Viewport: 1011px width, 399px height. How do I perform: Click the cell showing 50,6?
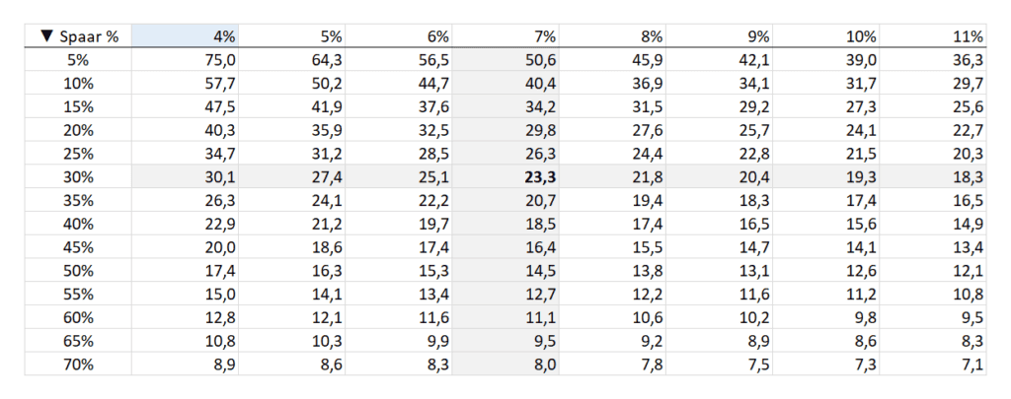540,58
